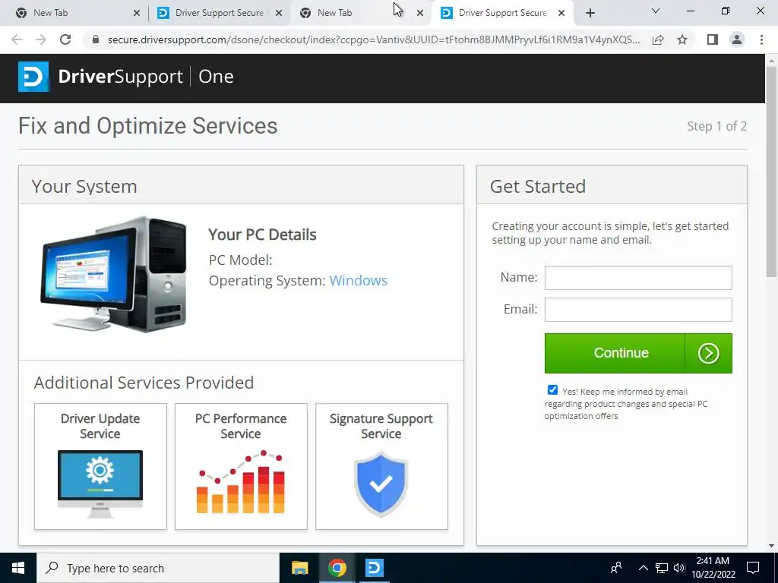Click the browser forward arrow
778x583 pixels.
tap(41, 39)
